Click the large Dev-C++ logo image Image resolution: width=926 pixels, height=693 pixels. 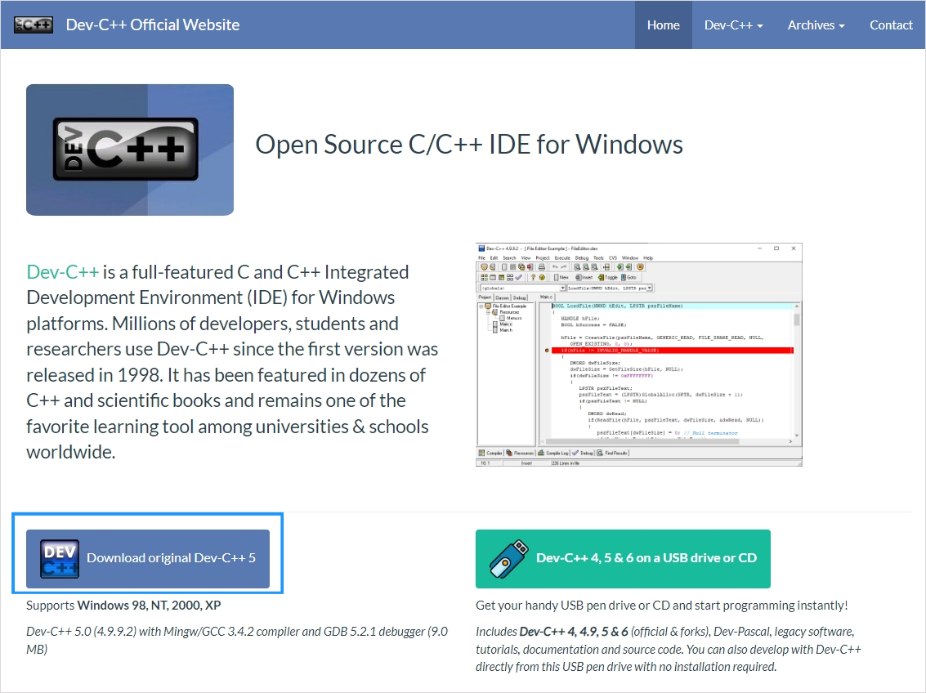pyautogui.click(x=130, y=150)
